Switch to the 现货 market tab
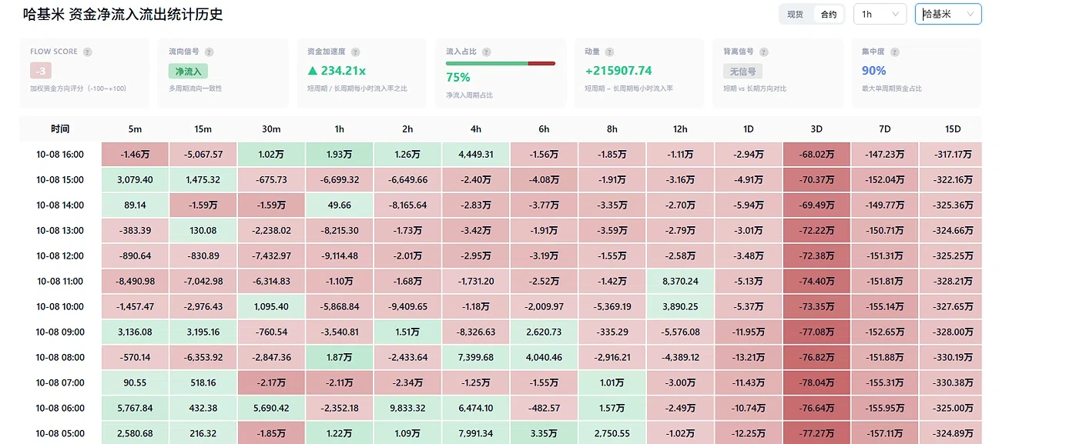The width and height of the screenshot is (1066, 444). point(796,14)
